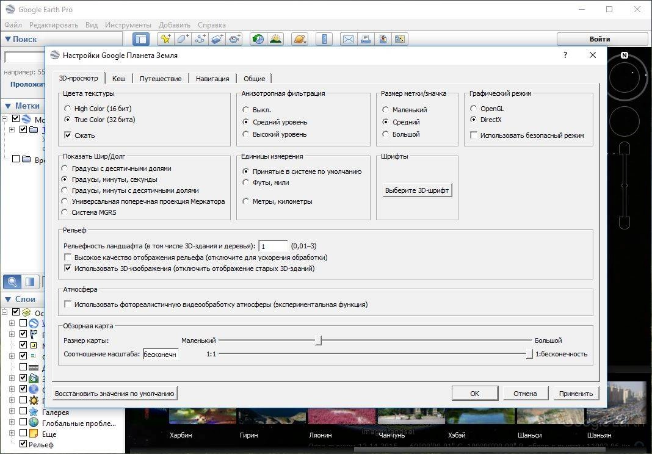Show historical imagery with the clock icon

258,39
